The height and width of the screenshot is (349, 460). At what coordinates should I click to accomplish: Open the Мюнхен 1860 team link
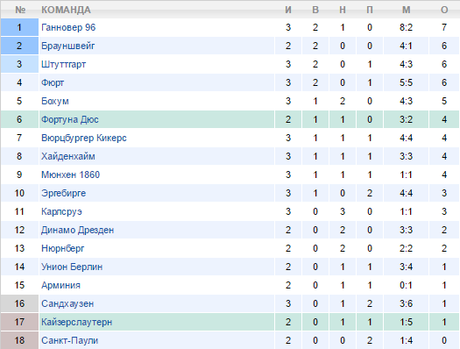pos(70,174)
